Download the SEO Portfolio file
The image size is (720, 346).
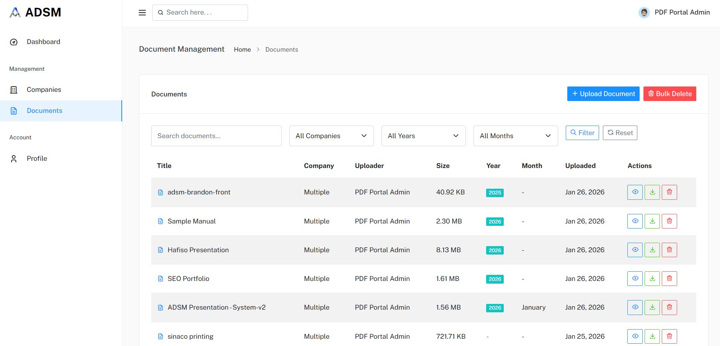(x=652, y=279)
